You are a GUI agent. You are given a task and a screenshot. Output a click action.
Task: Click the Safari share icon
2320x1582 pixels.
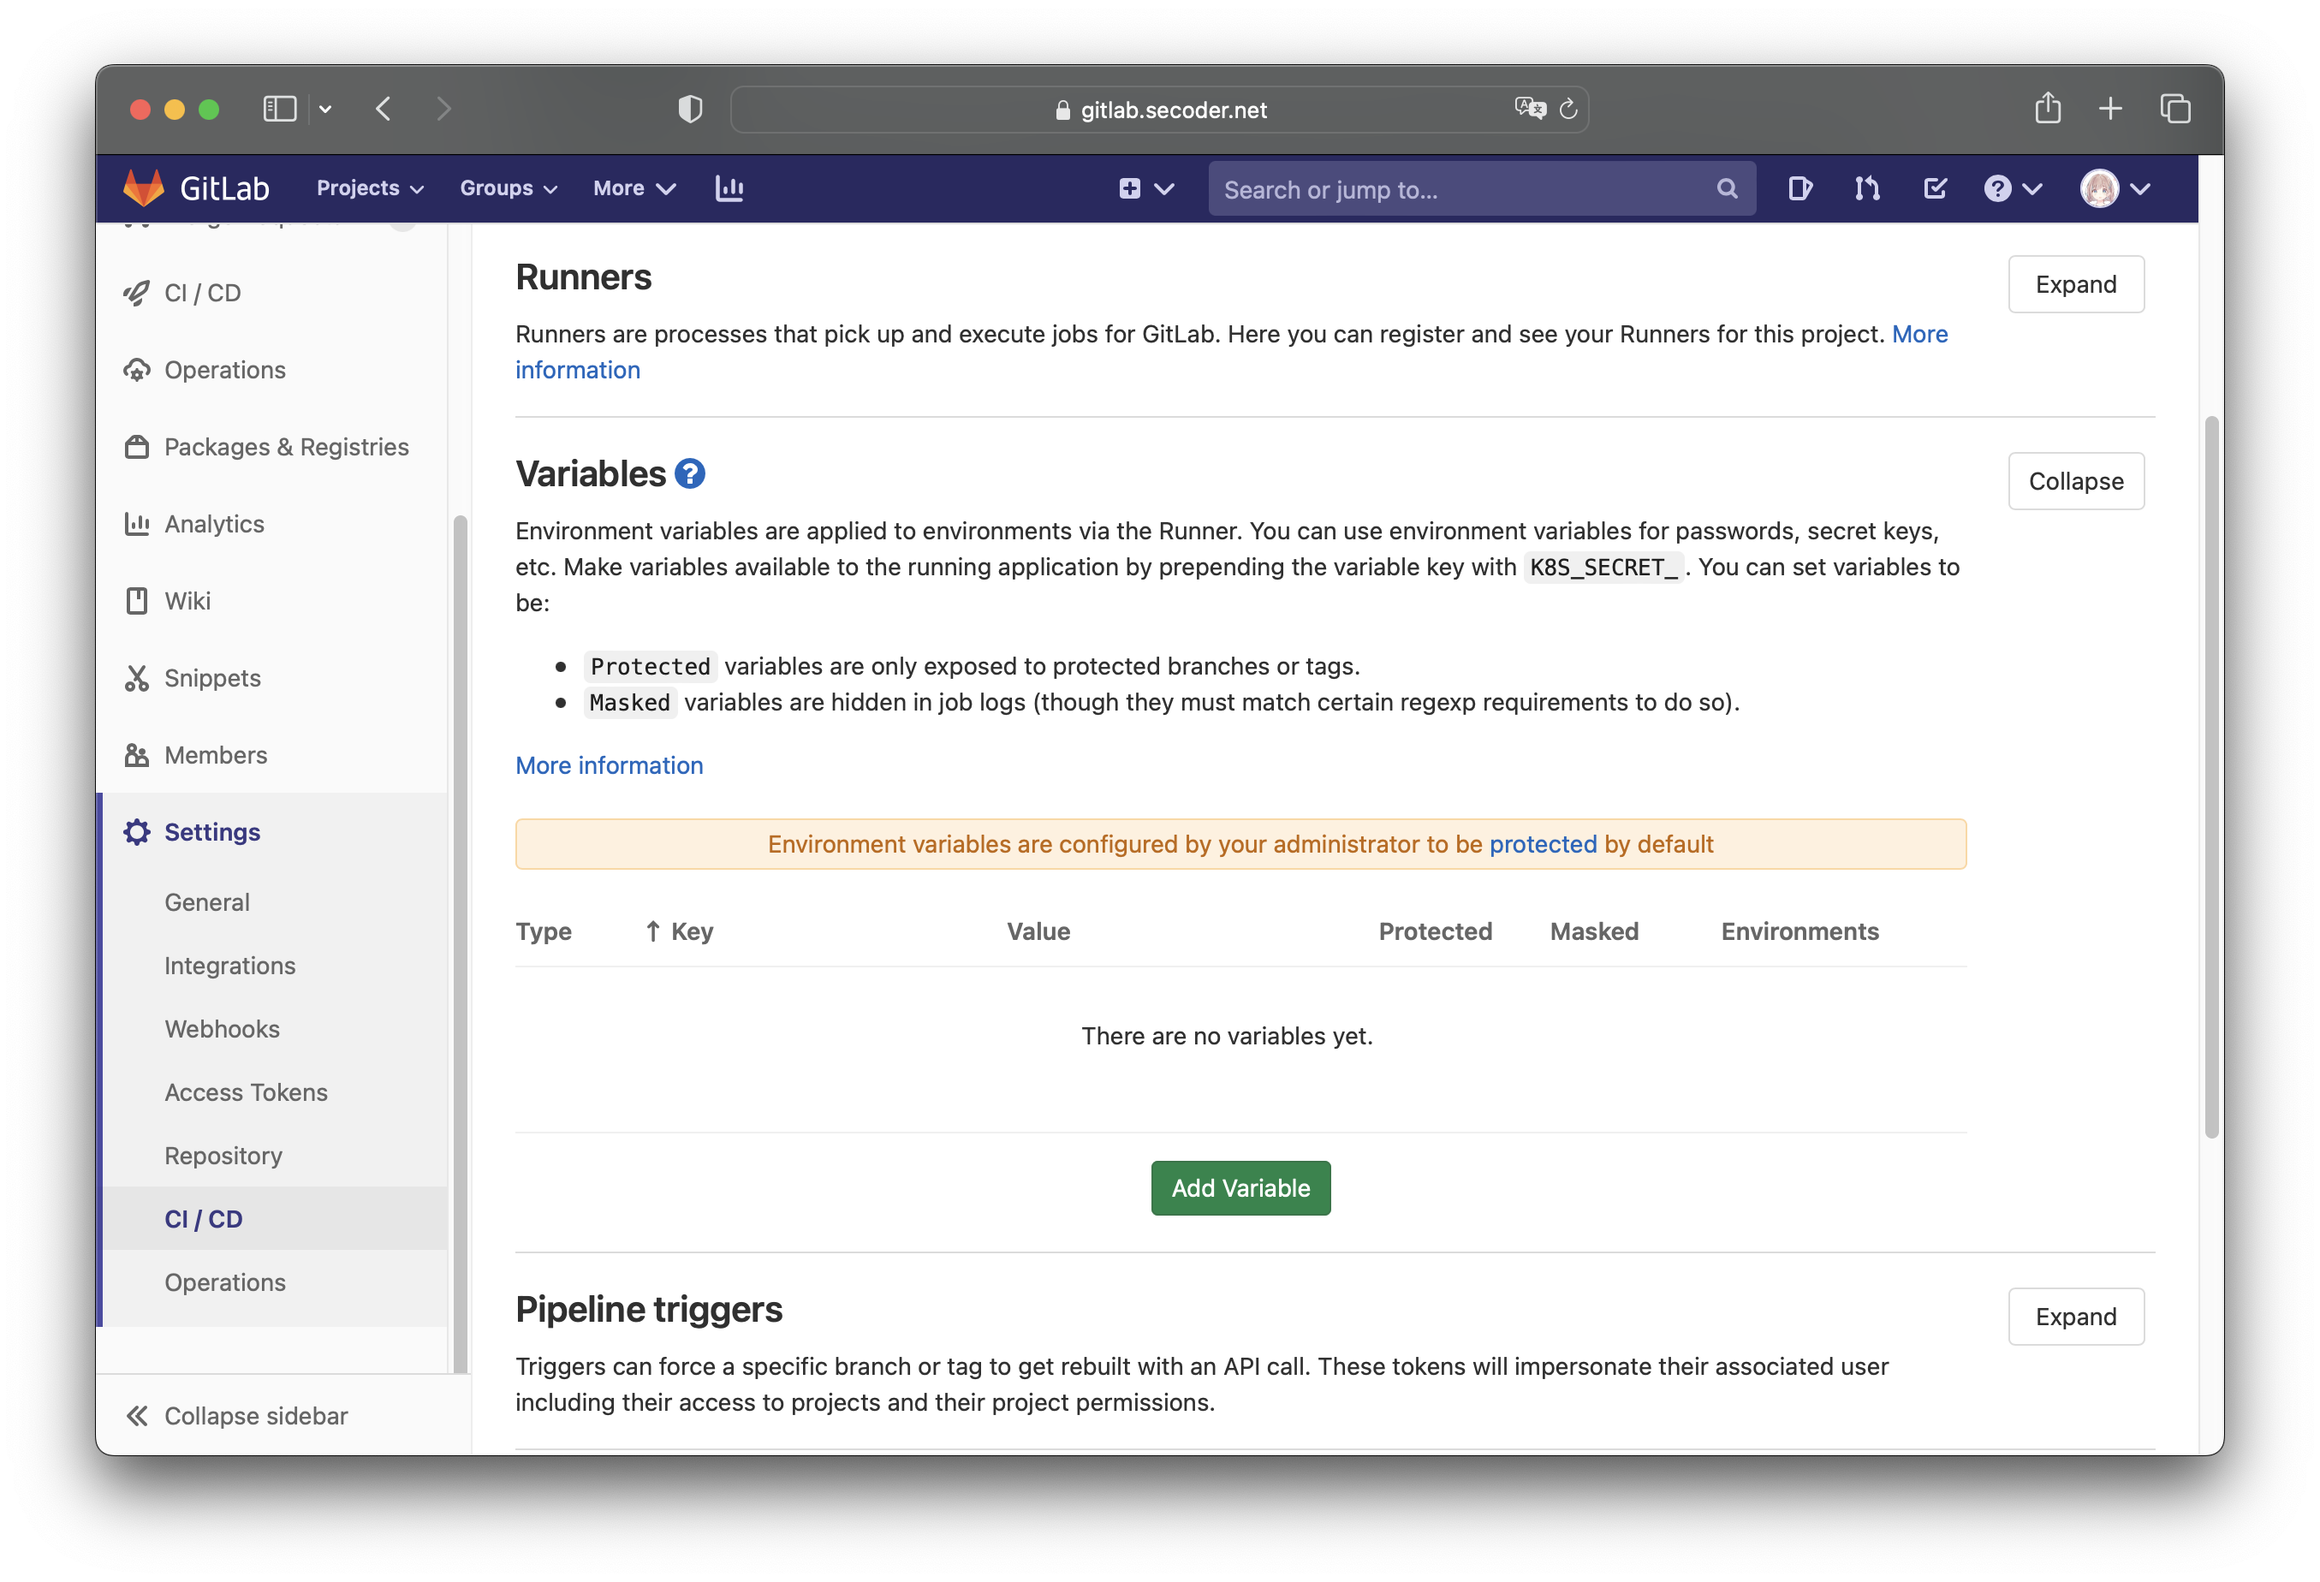tap(2048, 108)
